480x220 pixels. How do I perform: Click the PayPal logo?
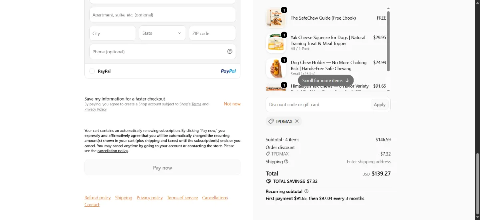(x=228, y=71)
